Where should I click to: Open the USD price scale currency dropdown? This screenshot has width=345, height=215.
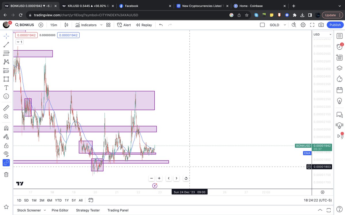(322, 34)
